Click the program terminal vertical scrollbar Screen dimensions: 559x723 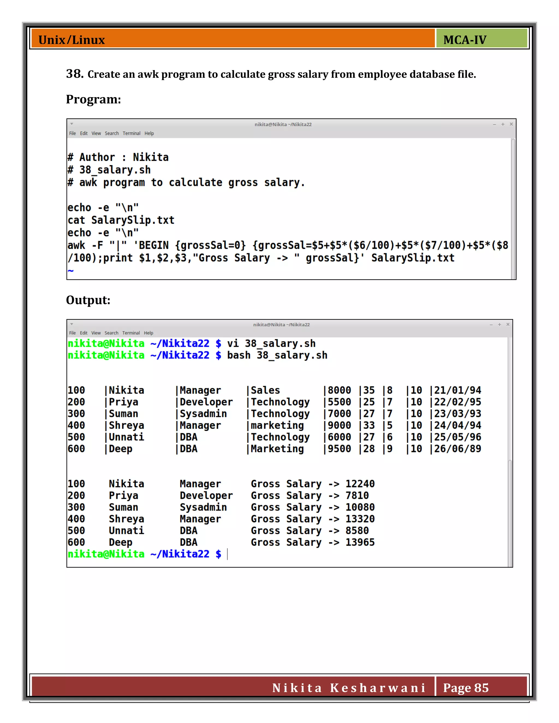513,208
